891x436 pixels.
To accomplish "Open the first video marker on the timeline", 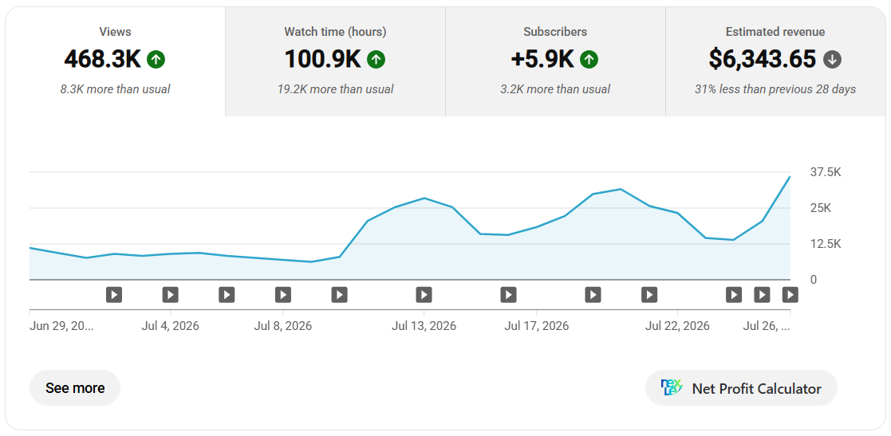I will point(114,295).
